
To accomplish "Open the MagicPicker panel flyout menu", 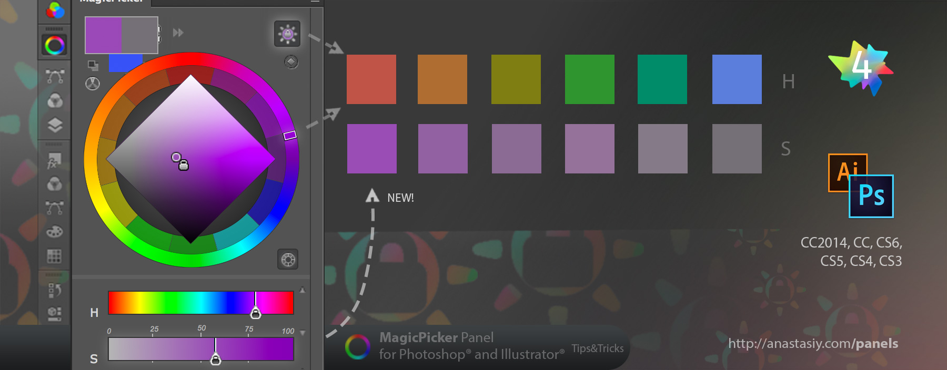I will pyautogui.click(x=315, y=2).
